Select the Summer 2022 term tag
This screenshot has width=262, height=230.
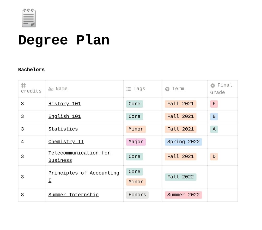coord(183,195)
